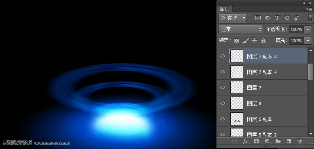Open the 填充 fill slider arrow
The width and height of the screenshot is (314, 149).
308,41
